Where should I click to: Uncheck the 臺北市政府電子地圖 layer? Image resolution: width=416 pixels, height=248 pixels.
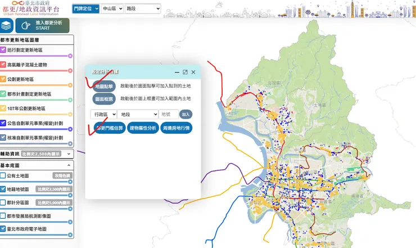click(3, 229)
